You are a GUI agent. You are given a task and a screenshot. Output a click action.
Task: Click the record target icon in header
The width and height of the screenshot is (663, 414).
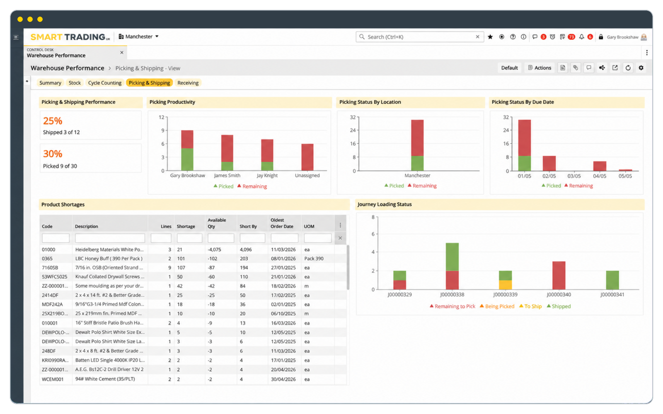[x=502, y=37]
